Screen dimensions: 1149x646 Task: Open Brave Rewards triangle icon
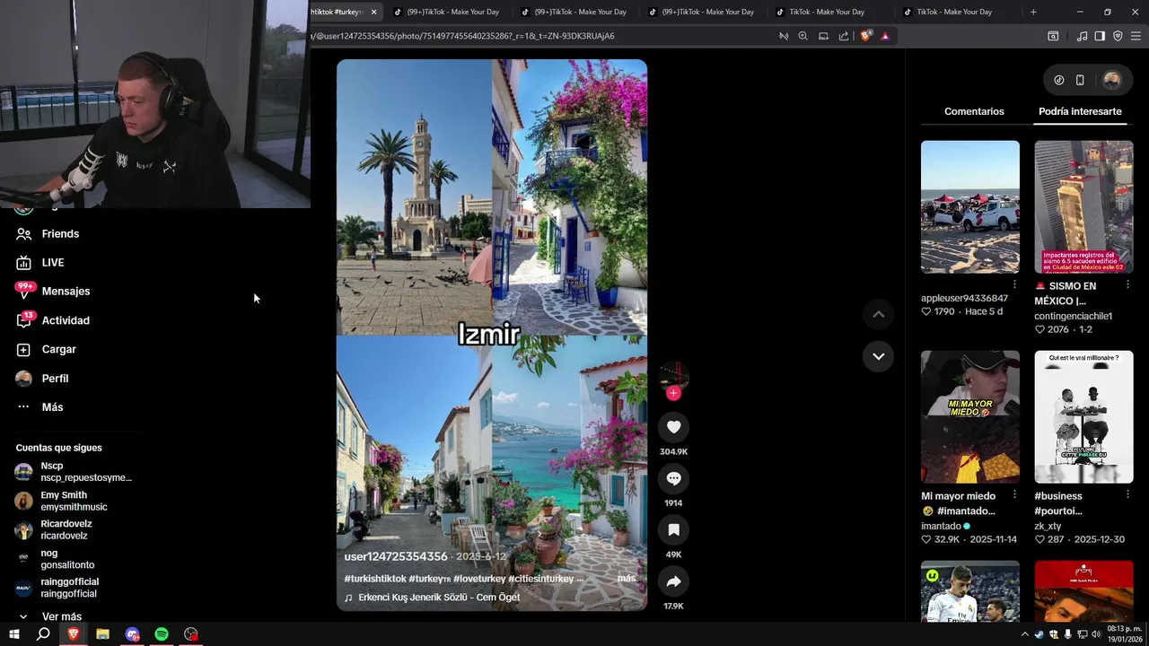coord(885,36)
